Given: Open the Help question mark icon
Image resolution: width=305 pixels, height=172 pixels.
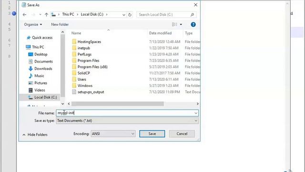Looking at the screenshot, I should (x=193, y=24).
